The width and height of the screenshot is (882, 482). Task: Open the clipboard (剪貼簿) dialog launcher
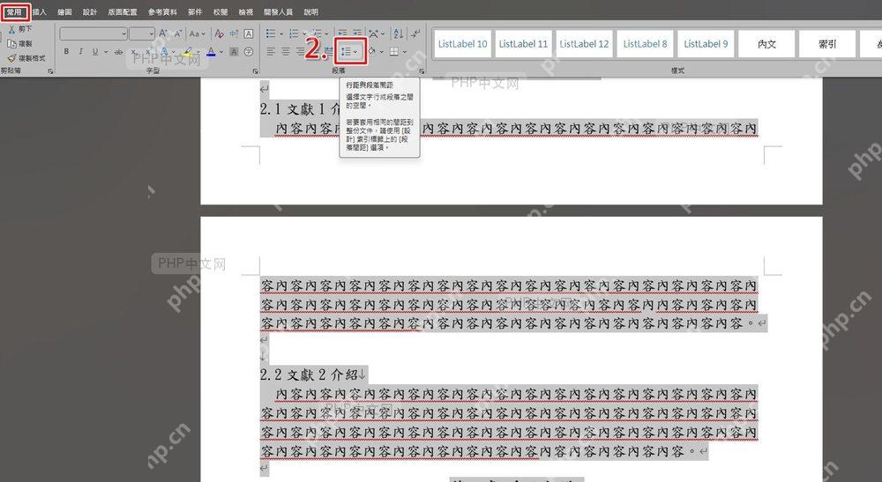coord(50,71)
